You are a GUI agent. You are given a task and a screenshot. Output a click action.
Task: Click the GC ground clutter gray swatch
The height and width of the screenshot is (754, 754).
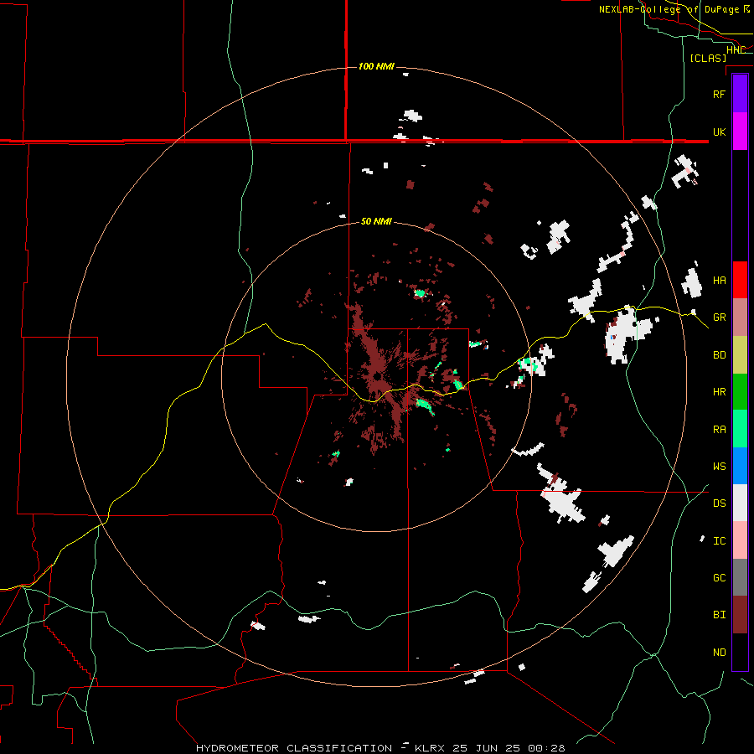[x=740, y=577]
